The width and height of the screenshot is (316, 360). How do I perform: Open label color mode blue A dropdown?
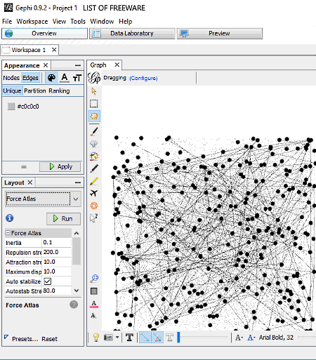(x=251, y=338)
